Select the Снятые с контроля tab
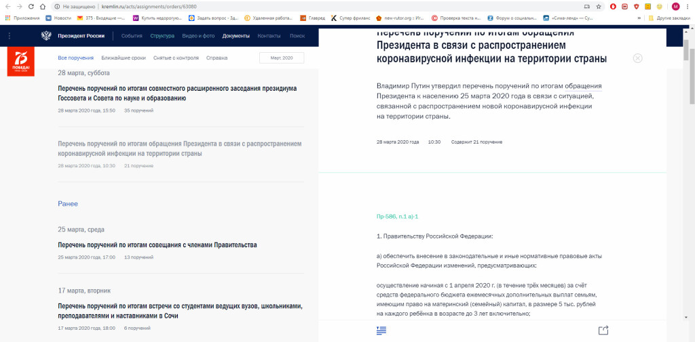The width and height of the screenshot is (695, 342). click(176, 58)
